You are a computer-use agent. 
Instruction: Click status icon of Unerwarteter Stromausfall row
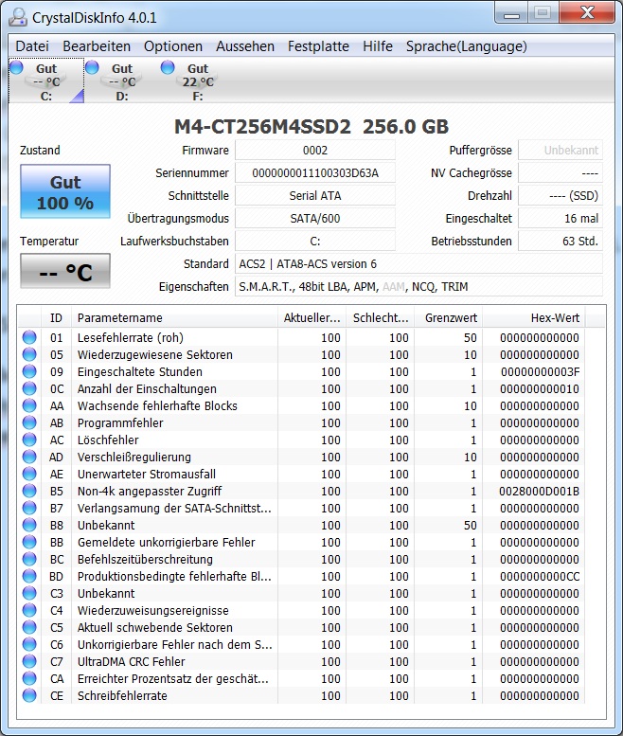pyautogui.click(x=29, y=474)
